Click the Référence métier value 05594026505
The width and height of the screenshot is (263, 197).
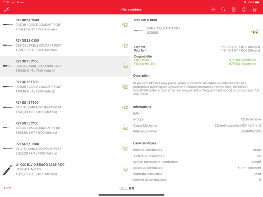click(251, 131)
